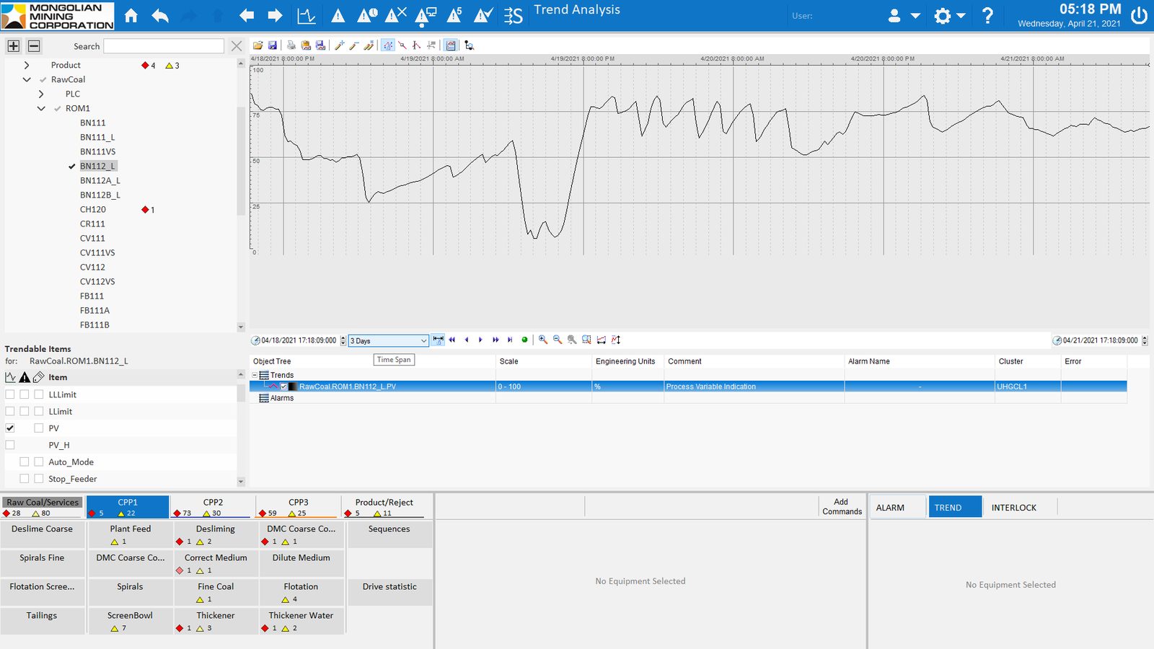Switch to the ALARM tab

(897, 508)
